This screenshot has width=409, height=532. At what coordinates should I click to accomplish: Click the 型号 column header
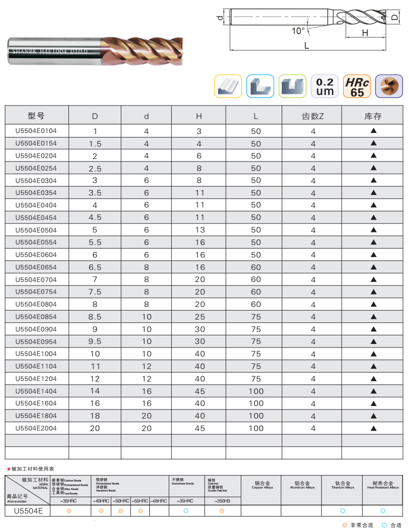click(36, 116)
